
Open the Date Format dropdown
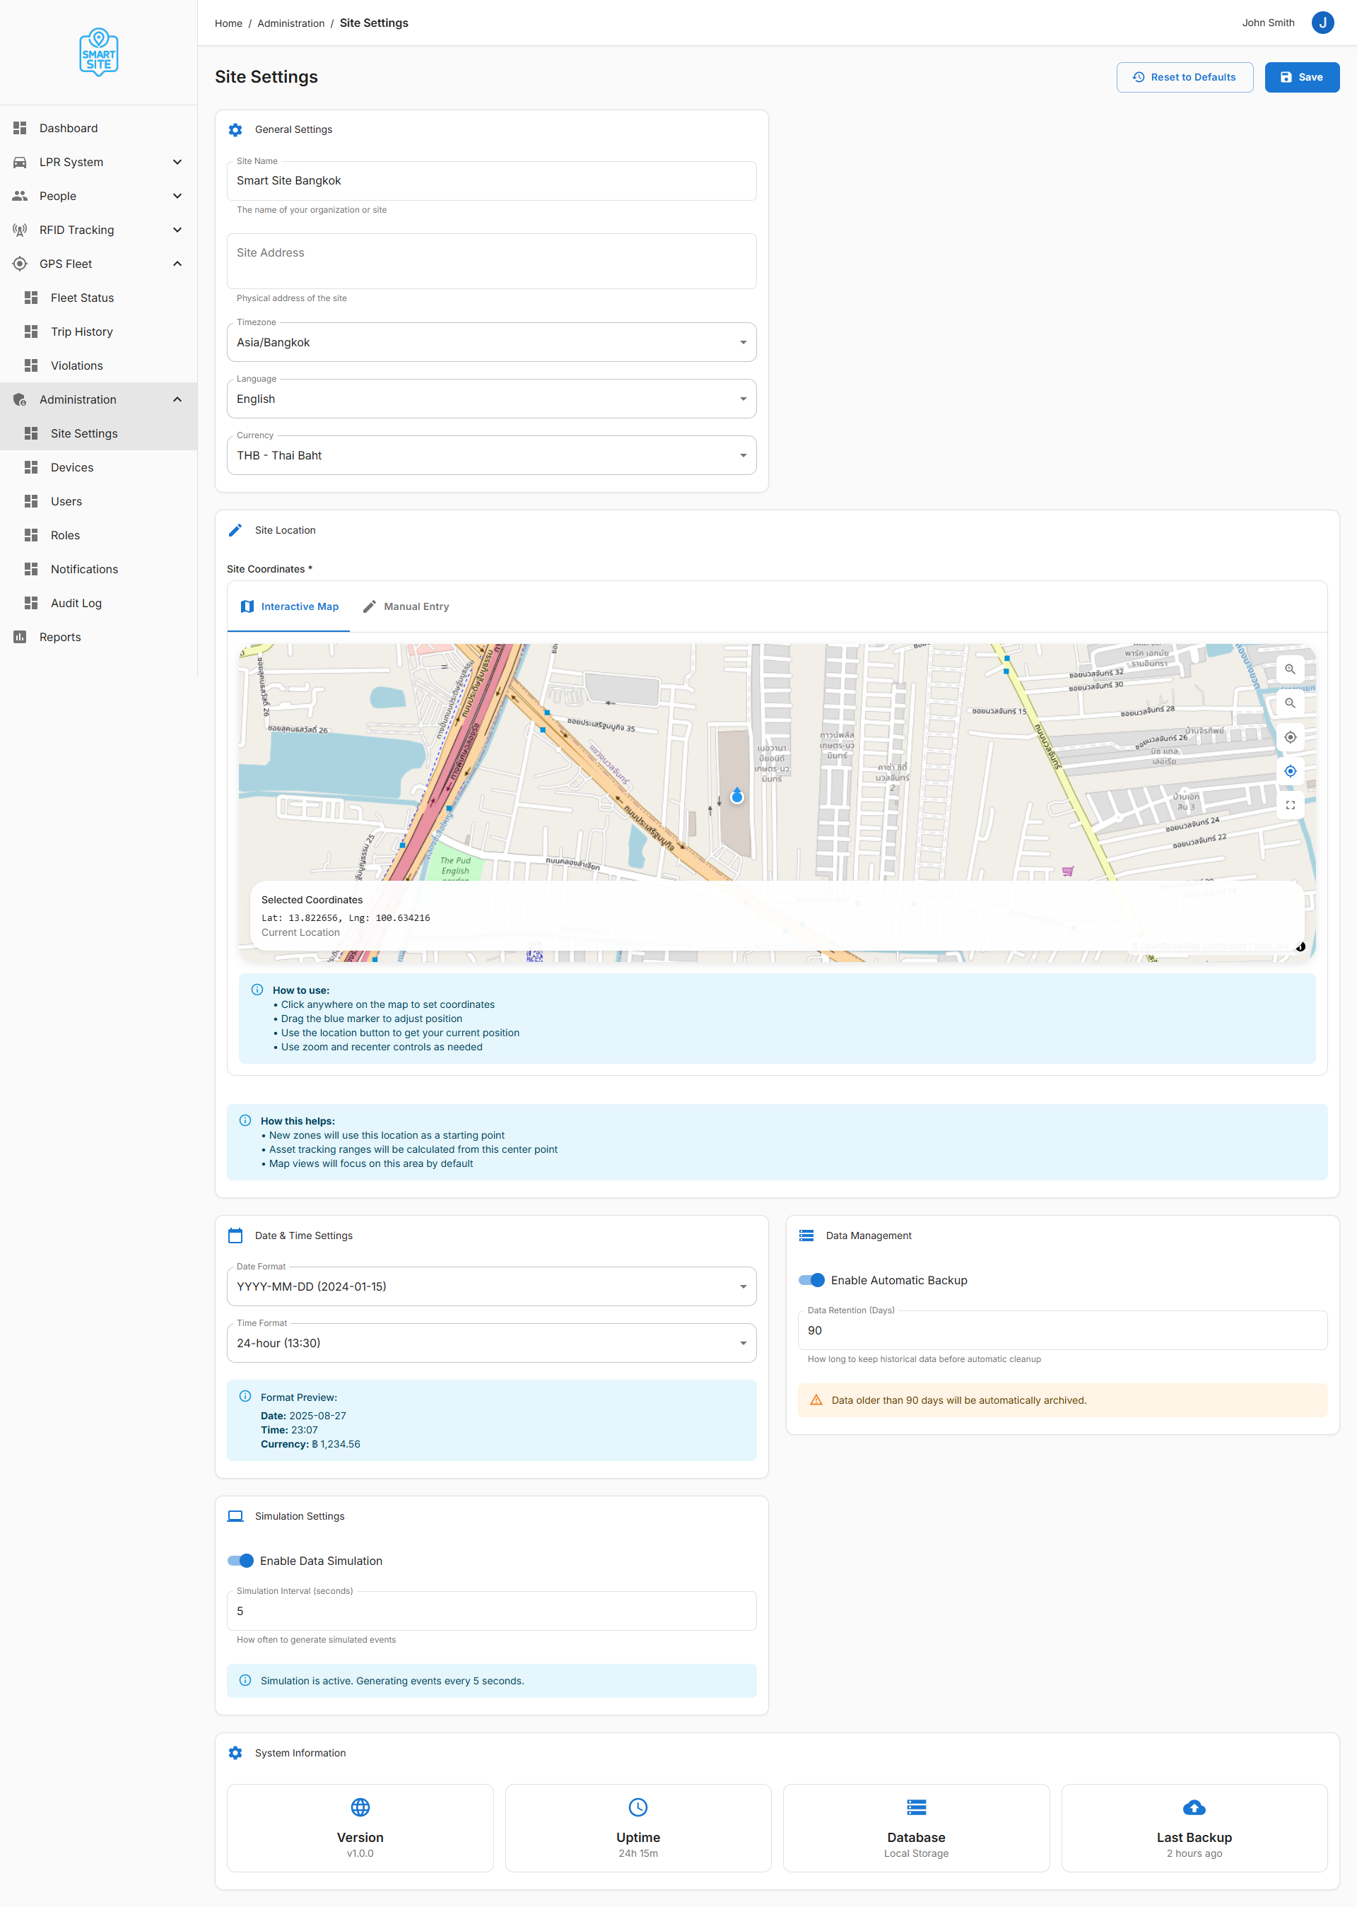pyautogui.click(x=491, y=1286)
